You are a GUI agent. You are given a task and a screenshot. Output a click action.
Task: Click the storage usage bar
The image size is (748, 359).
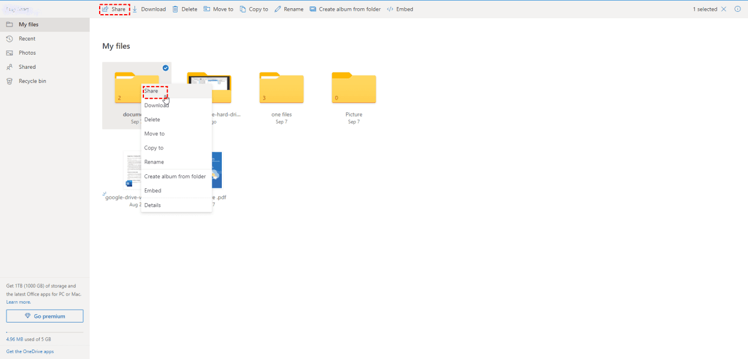[x=45, y=333]
